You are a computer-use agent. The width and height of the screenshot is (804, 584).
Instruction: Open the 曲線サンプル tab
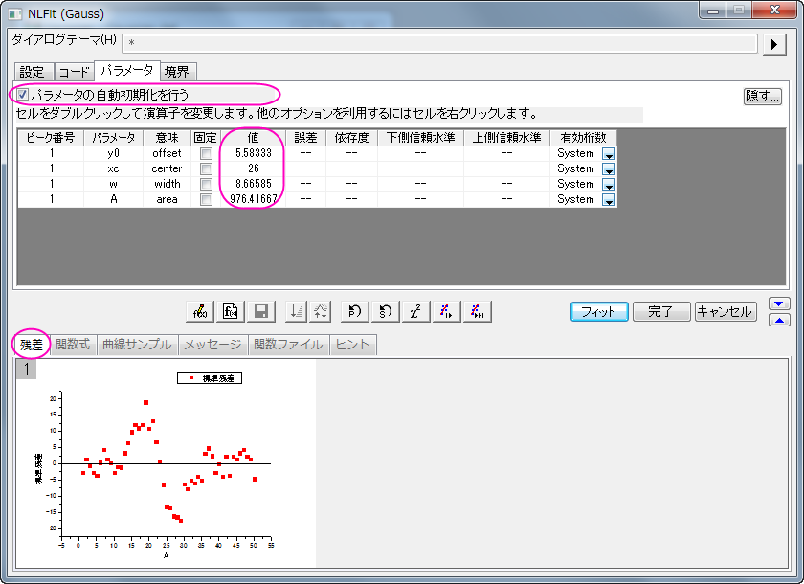[137, 345]
